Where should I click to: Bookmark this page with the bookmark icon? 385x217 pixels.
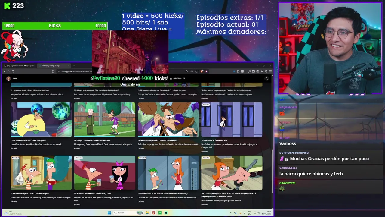tap(53, 71)
